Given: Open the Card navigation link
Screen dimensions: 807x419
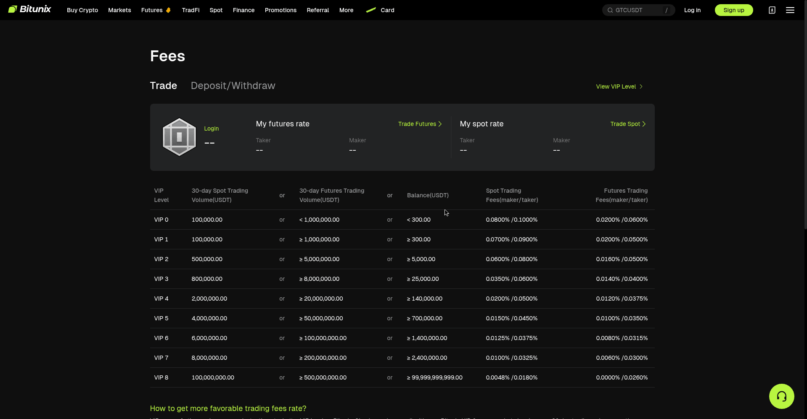Looking at the screenshot, I should point(387,10).
